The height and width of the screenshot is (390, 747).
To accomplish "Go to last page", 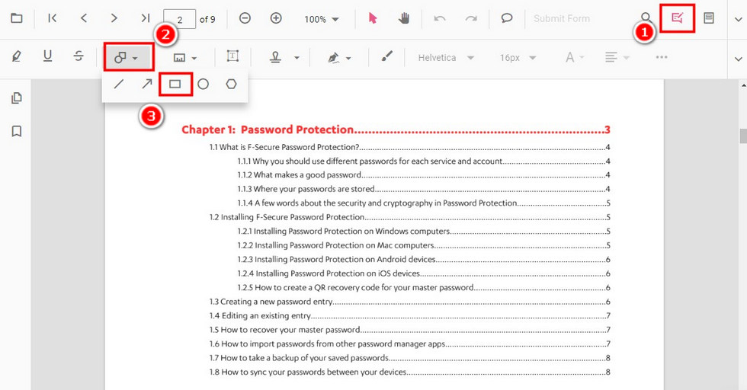I will click(x=145, y=18).
